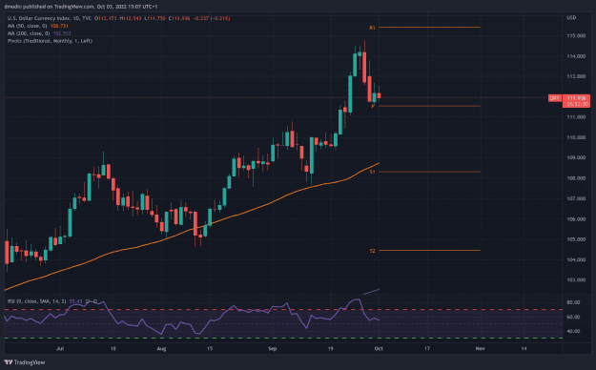The image size is (596, 370).
Task: Click the RSI 60.00 axis label
Action: [573, 317]
